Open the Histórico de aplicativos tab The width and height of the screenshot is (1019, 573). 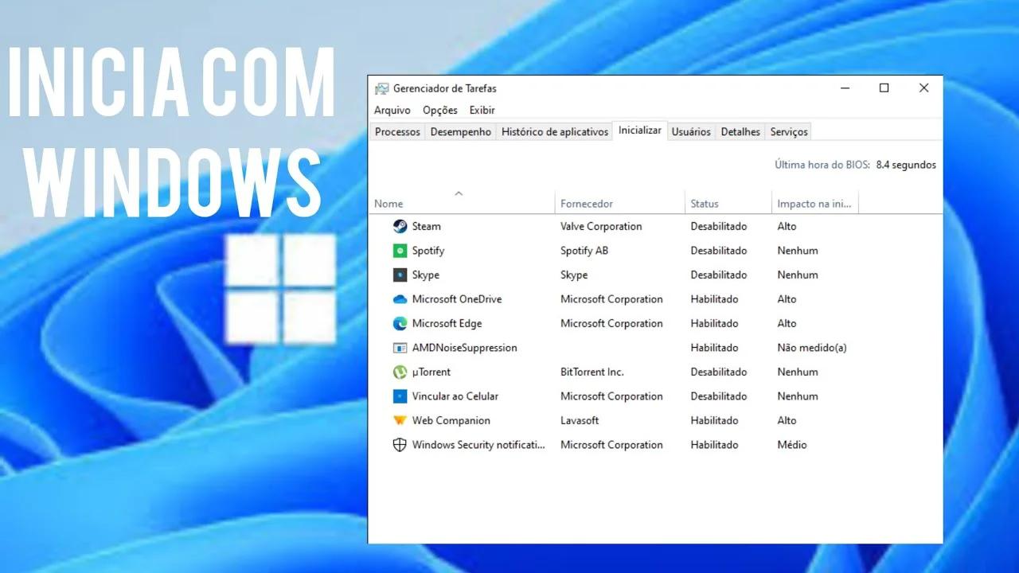click(x=554, y=132)
